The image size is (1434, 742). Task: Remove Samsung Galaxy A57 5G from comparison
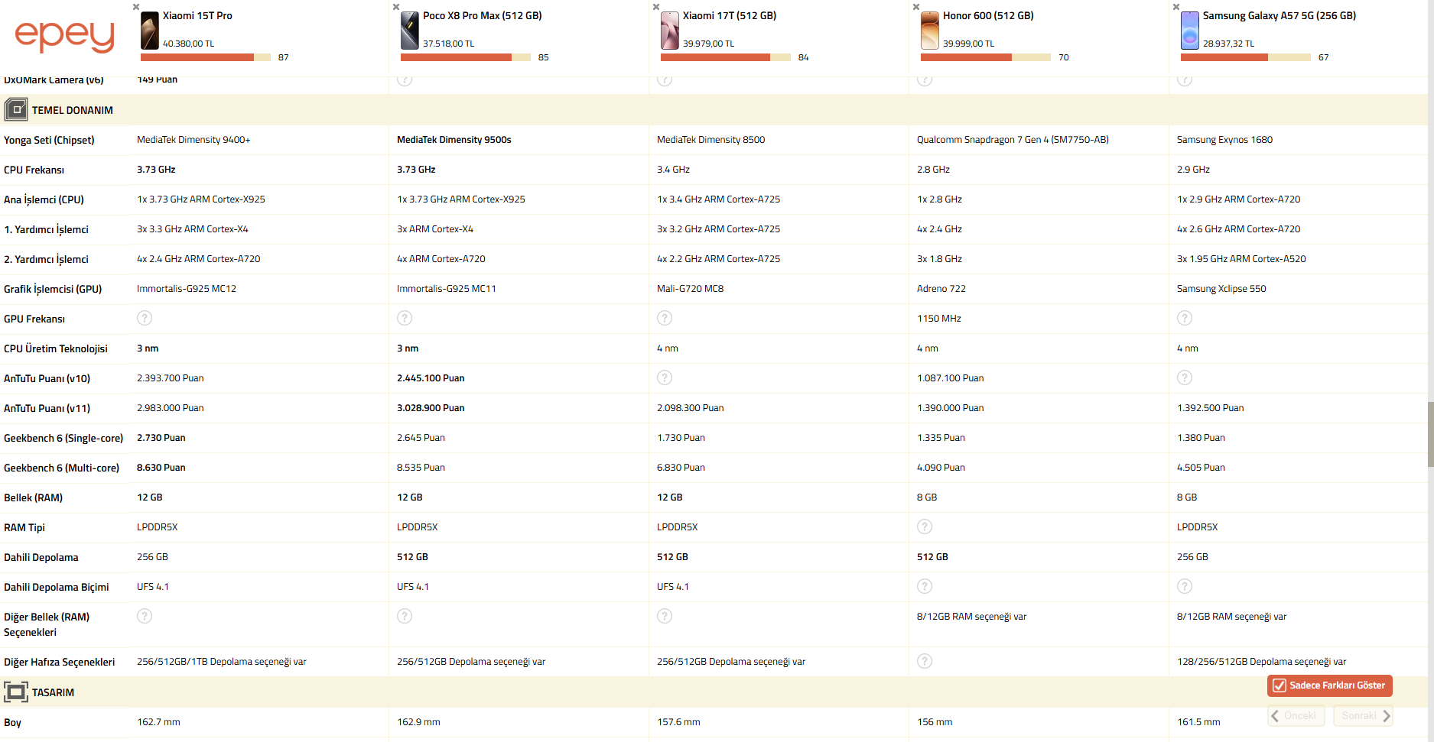(x=1176, y=7)
